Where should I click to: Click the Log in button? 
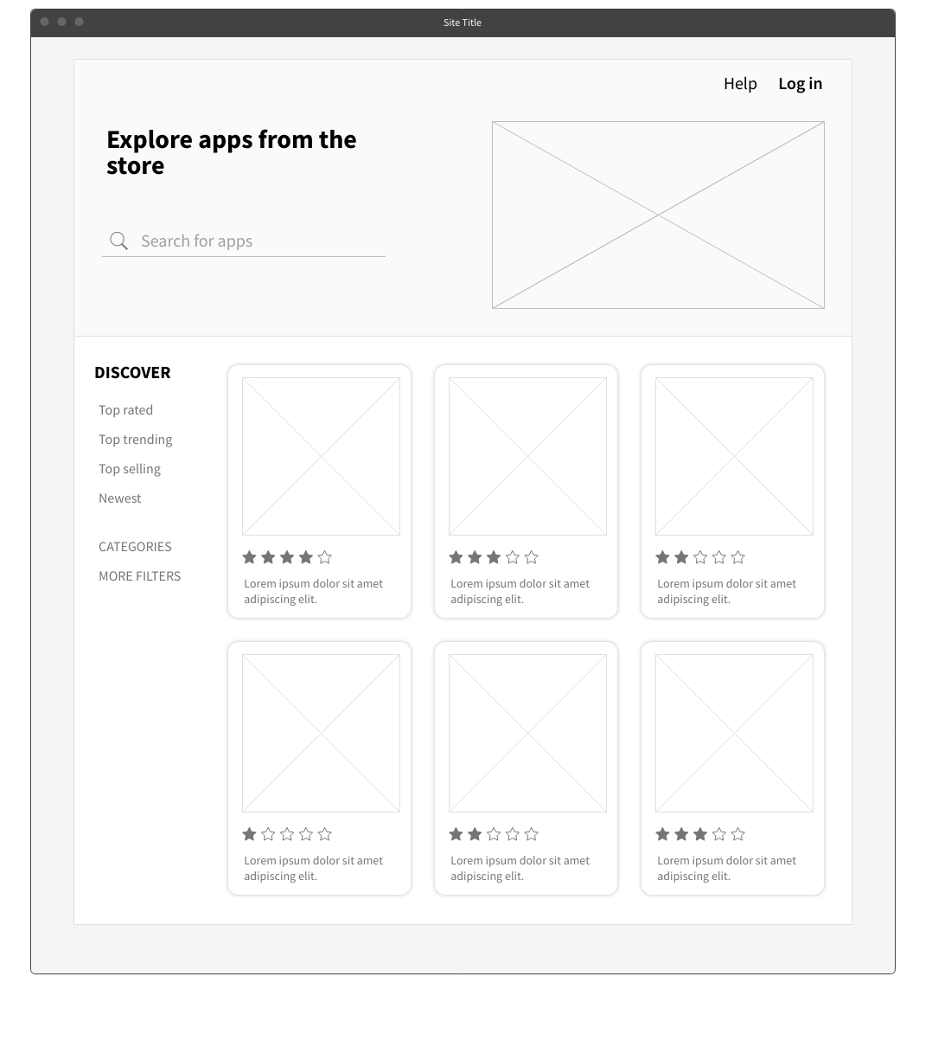pyautogui.click(x=800, y=83)
